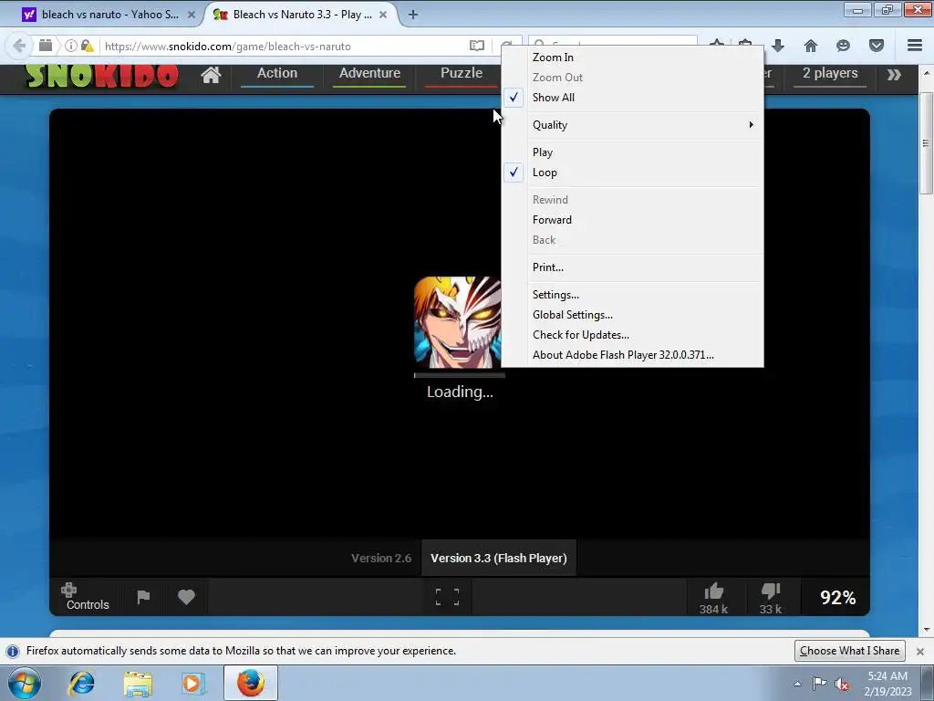Switch to Version 2.6 of the game

coord(381,559)
